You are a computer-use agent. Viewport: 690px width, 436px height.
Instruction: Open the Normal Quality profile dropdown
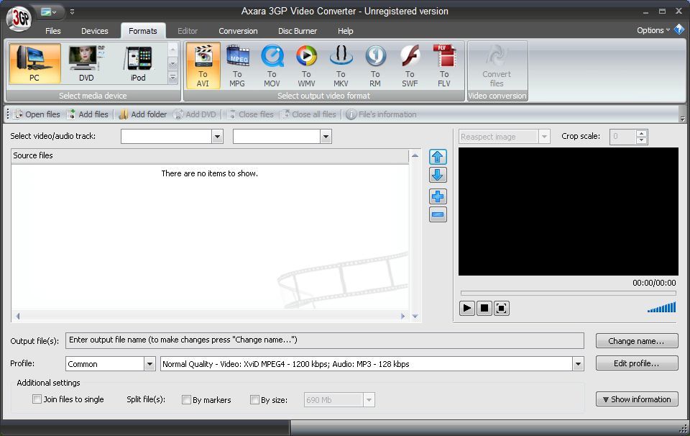(578, 364)
